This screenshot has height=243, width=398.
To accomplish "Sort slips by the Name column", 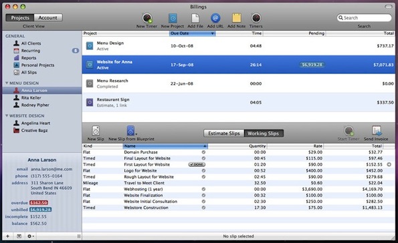I will pos(165,146).
